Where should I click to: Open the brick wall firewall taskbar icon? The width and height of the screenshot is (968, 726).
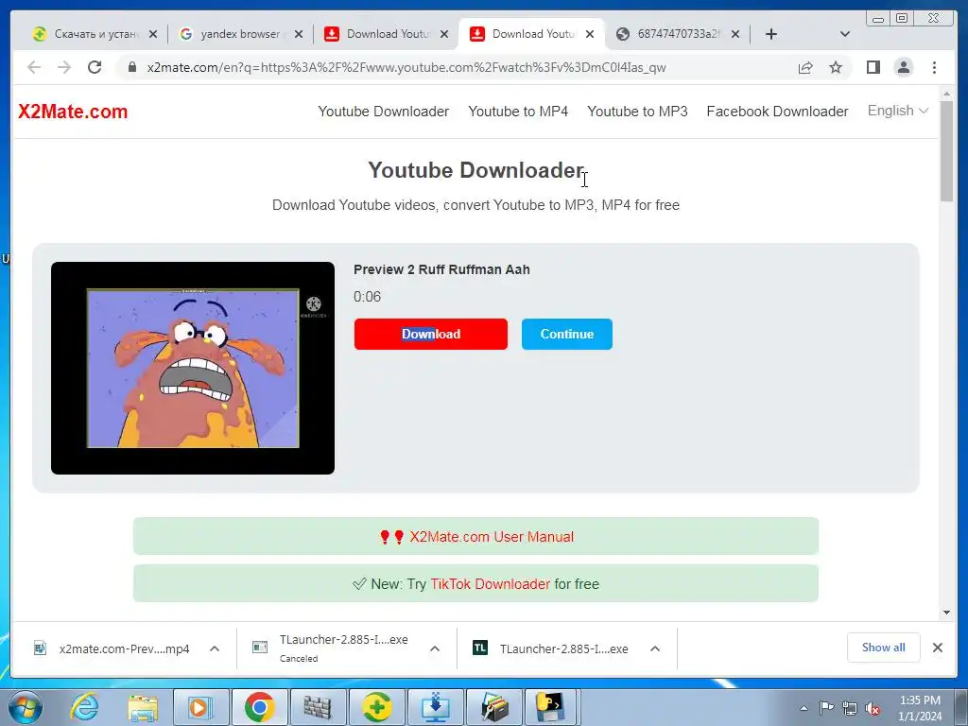click(318, 707)
